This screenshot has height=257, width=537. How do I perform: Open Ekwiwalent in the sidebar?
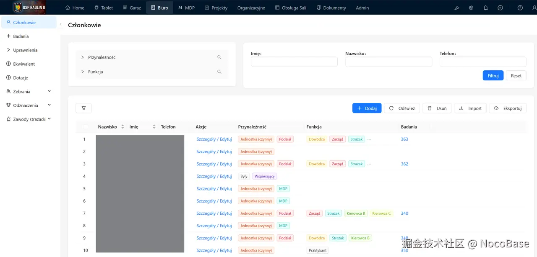(x=29, y=64)
